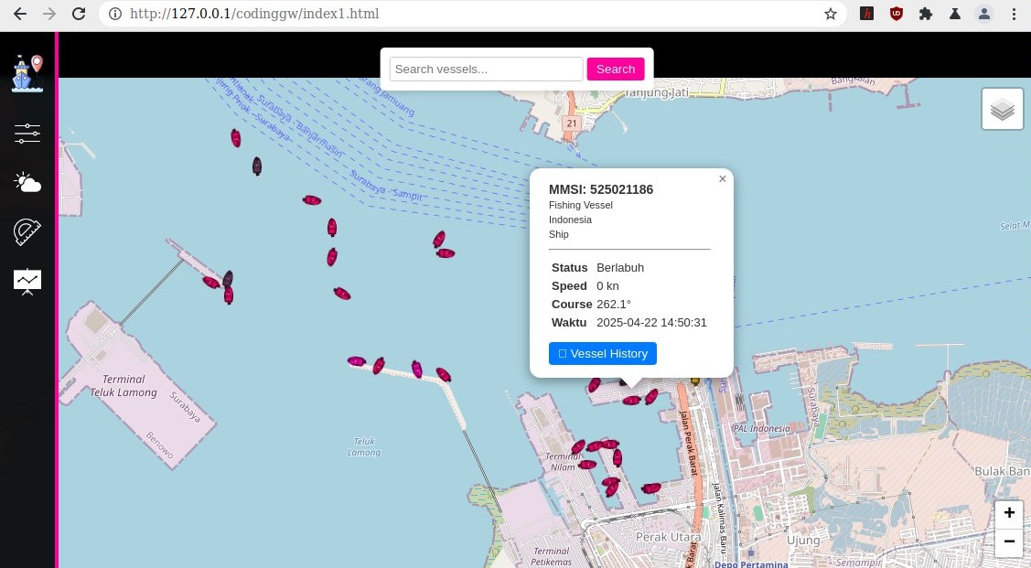The image size is (1031, 568).
Task: Reload the page with refresh icon
Action: coord(79,14)
